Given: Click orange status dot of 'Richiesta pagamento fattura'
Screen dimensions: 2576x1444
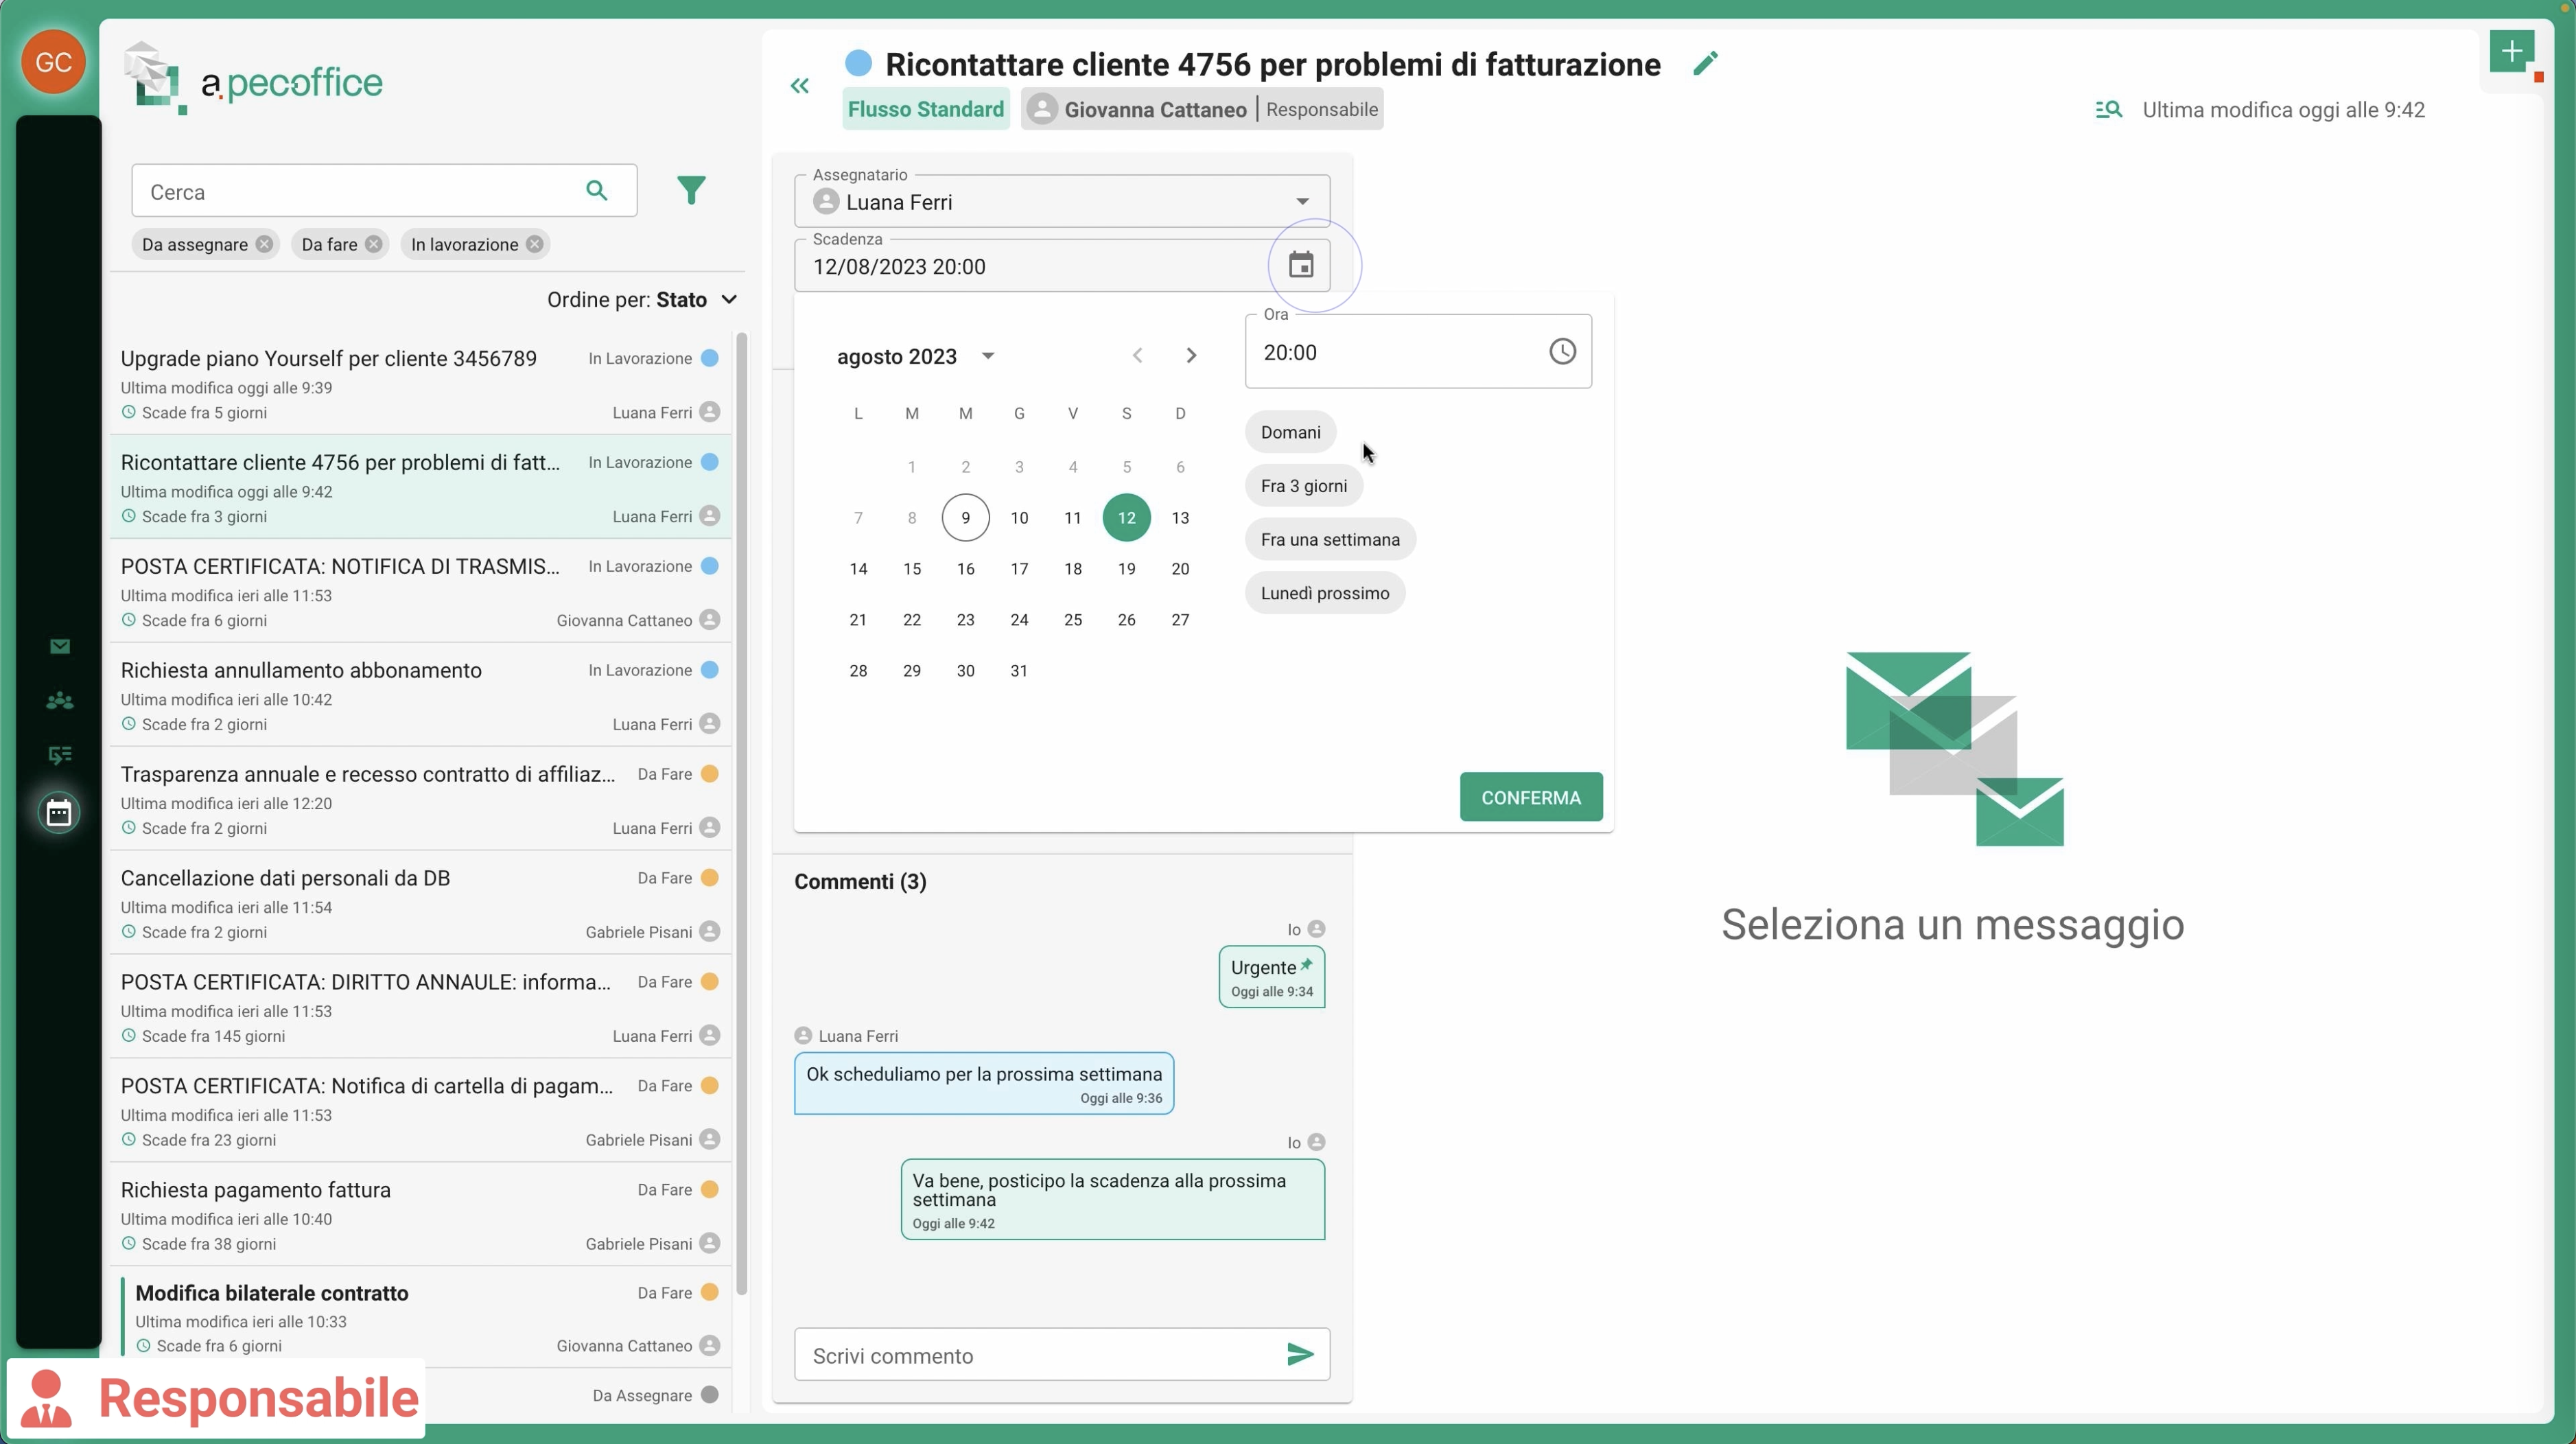Looking at the screenshot, I should (710, 1189).
